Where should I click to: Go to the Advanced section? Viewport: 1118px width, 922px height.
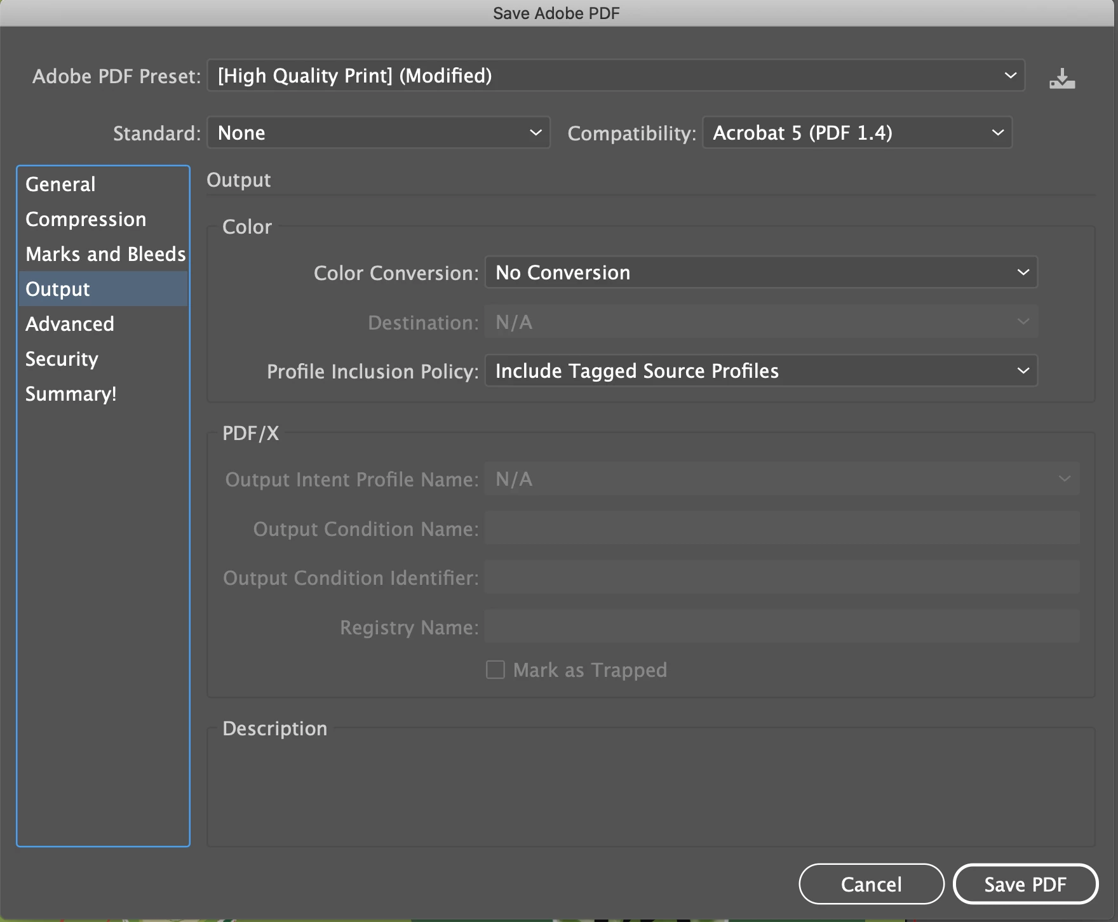tap(104, 324)
